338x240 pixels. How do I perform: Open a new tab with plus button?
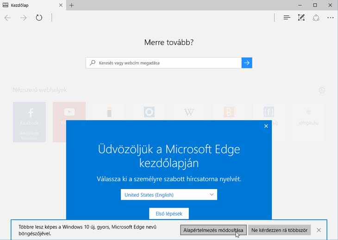[x=71, y=5]
